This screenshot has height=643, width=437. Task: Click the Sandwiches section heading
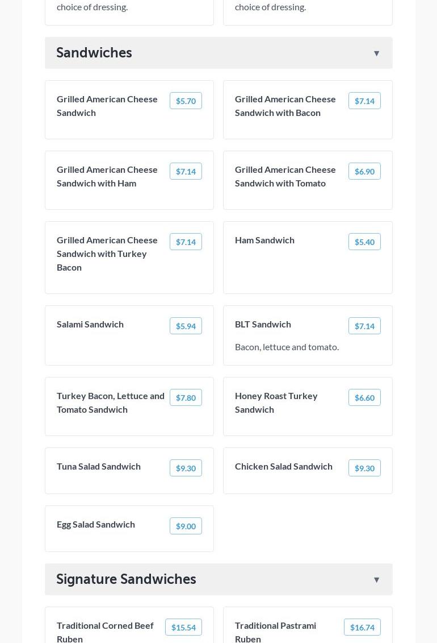[x=94, y=53]
